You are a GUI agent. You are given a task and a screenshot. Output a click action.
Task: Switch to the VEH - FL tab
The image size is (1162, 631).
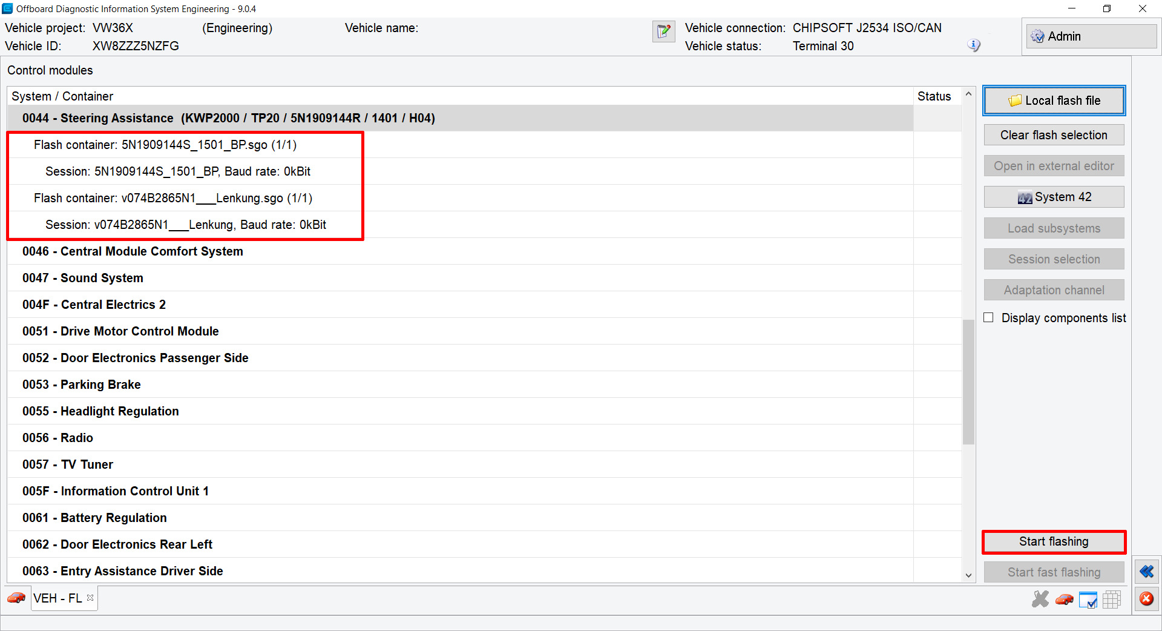point(58,598)
